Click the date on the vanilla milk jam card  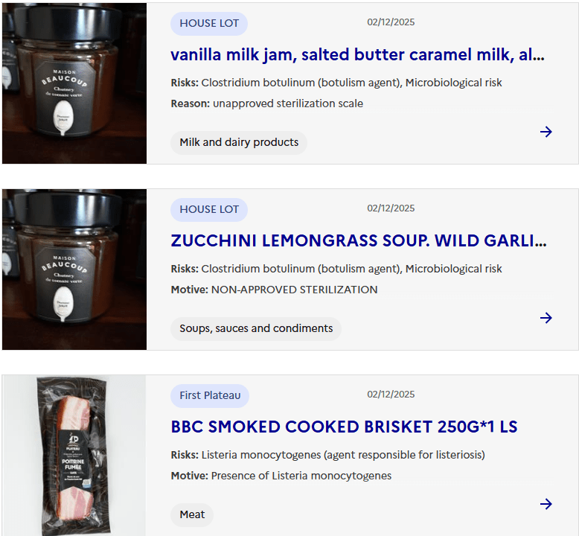coord(391,22)
